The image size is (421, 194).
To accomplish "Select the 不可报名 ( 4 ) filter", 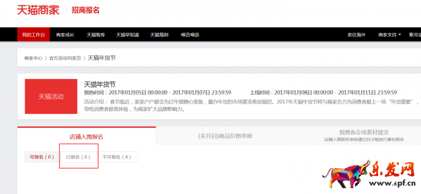I will click(117, 157).
